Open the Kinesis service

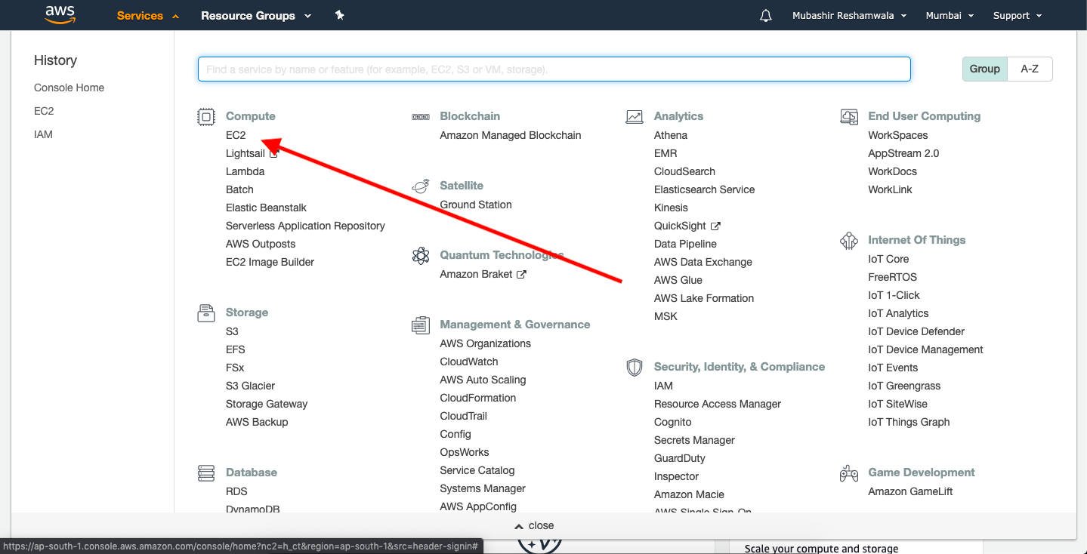coord(671,208)
